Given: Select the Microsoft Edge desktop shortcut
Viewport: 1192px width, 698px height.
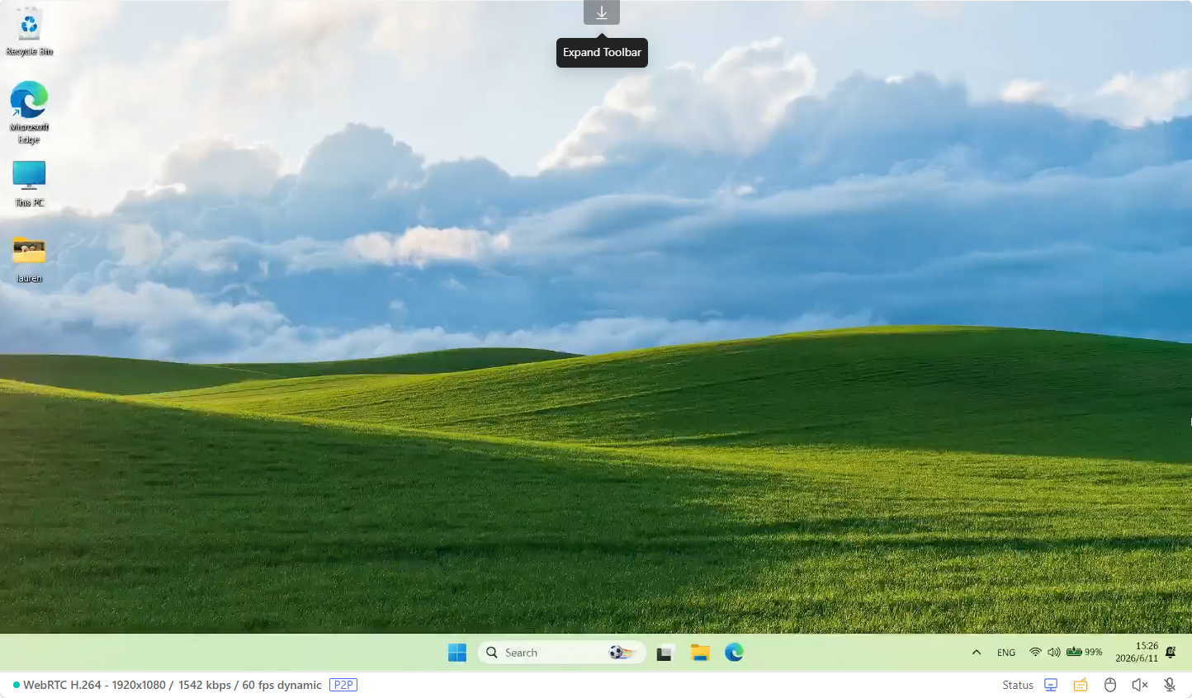Looking at the screenshot, I should coord(29,112).
